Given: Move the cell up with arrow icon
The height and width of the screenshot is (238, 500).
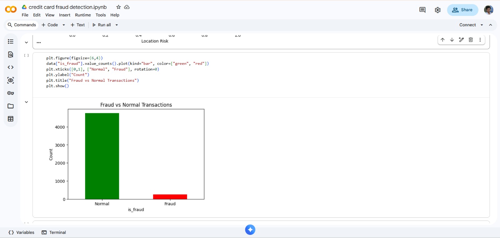Looking at the screenshot, I should tap(442, 40).
